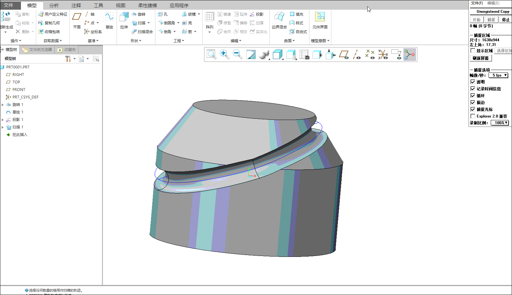Toggle datum axis display icon in view toolbar
512x295 pixels.
pyautogui.click(x=357, y=54)
